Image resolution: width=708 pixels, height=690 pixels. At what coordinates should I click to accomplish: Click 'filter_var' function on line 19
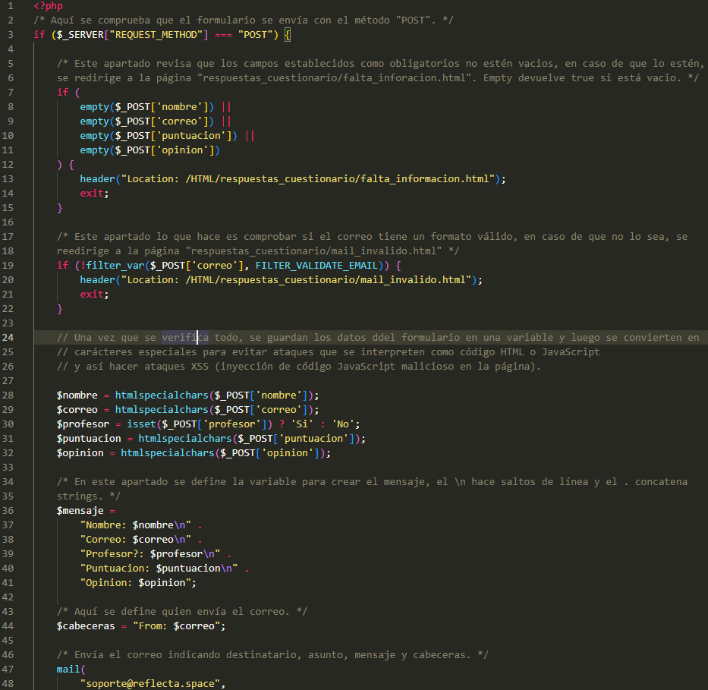115,266
